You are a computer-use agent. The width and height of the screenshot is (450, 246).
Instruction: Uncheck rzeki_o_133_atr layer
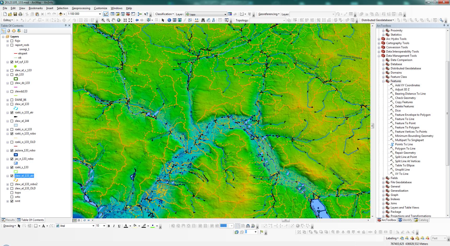(12, 113)
